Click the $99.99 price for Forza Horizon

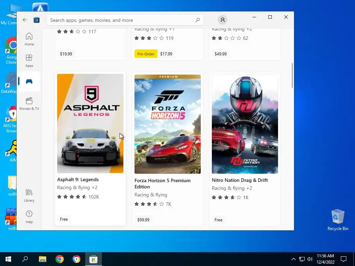click(143, 220)
